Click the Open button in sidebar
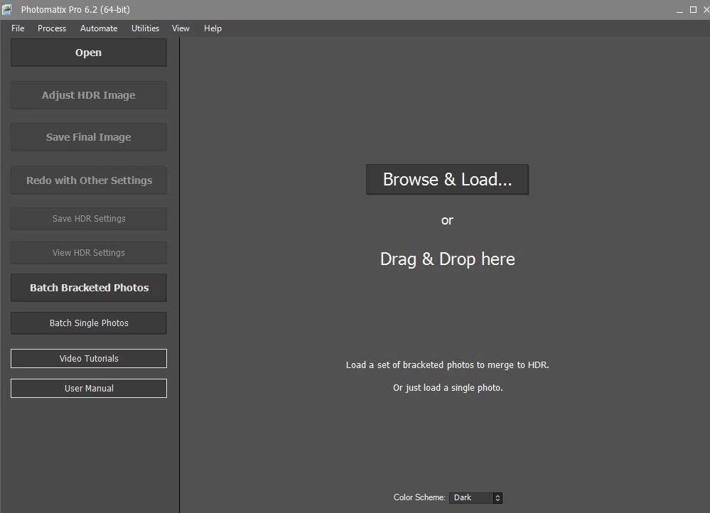Viewport: 710px width, 513px height. [89, 53]
